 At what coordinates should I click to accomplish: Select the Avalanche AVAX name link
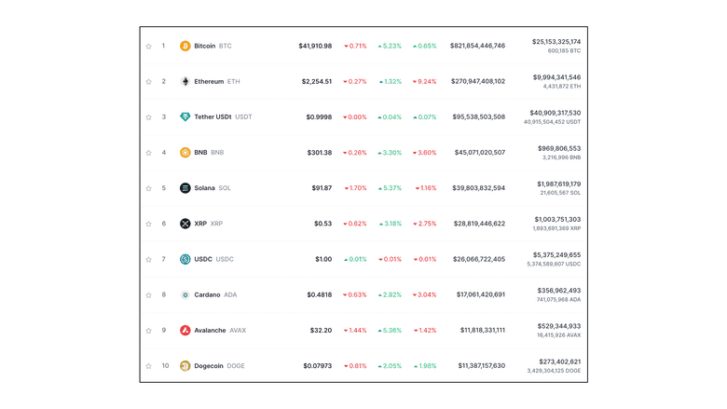(x=220, y=330)
